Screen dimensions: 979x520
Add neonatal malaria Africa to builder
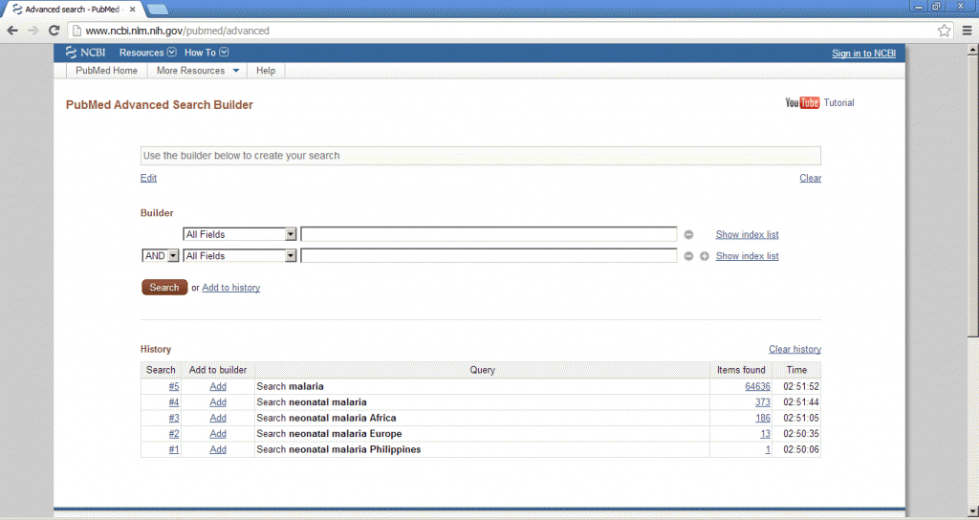pyautogui.click(x=218, y=419)
